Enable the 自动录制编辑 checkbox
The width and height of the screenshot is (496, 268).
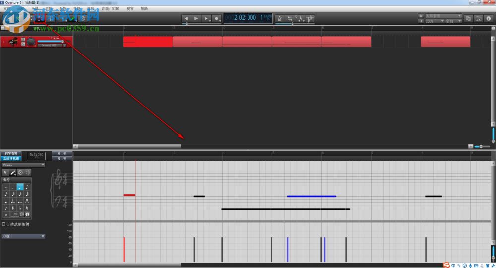(4, 224)
